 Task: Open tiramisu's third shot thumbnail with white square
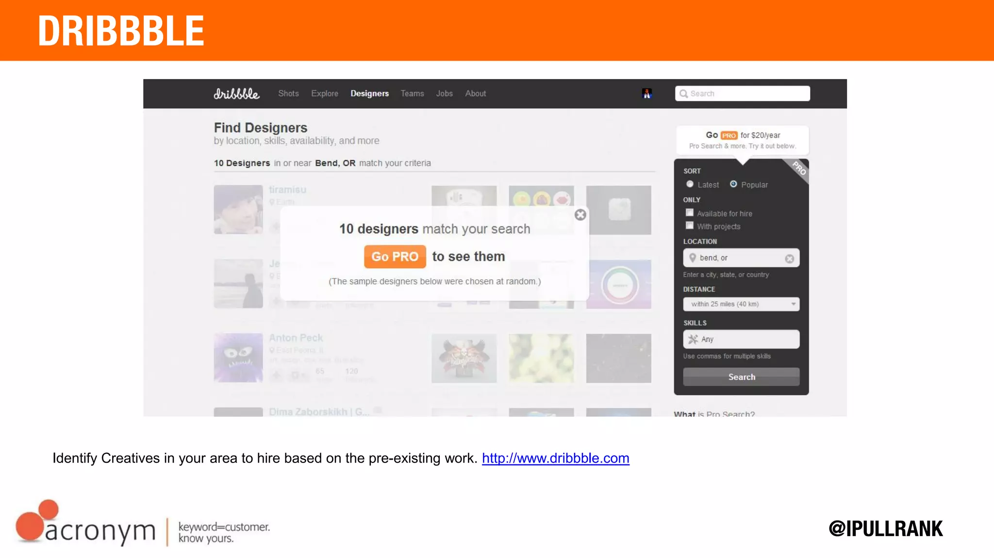pyautogui.click(x=618, y=210)
